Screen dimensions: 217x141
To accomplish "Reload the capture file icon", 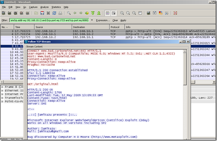I will (54, 13).
